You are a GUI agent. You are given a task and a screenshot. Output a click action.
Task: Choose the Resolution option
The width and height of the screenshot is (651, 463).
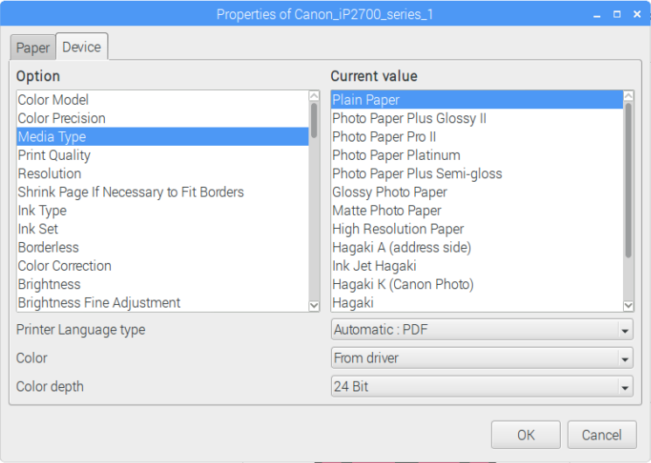tap(163, 174)
